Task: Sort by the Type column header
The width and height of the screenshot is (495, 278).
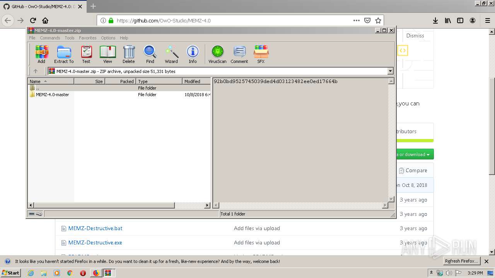Action: click(159, 81)
